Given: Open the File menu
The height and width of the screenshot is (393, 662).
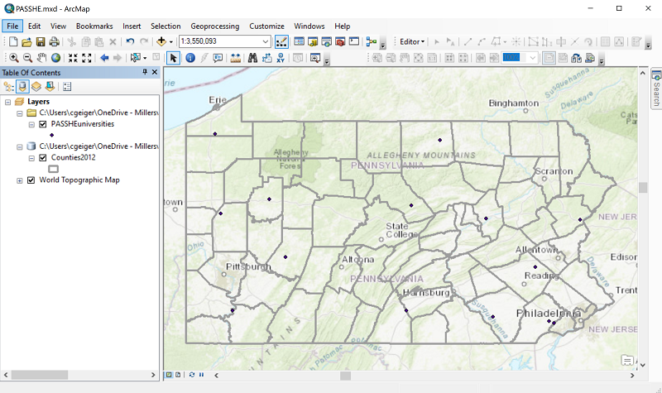Looking at the screenshot, I should point(12,26).
